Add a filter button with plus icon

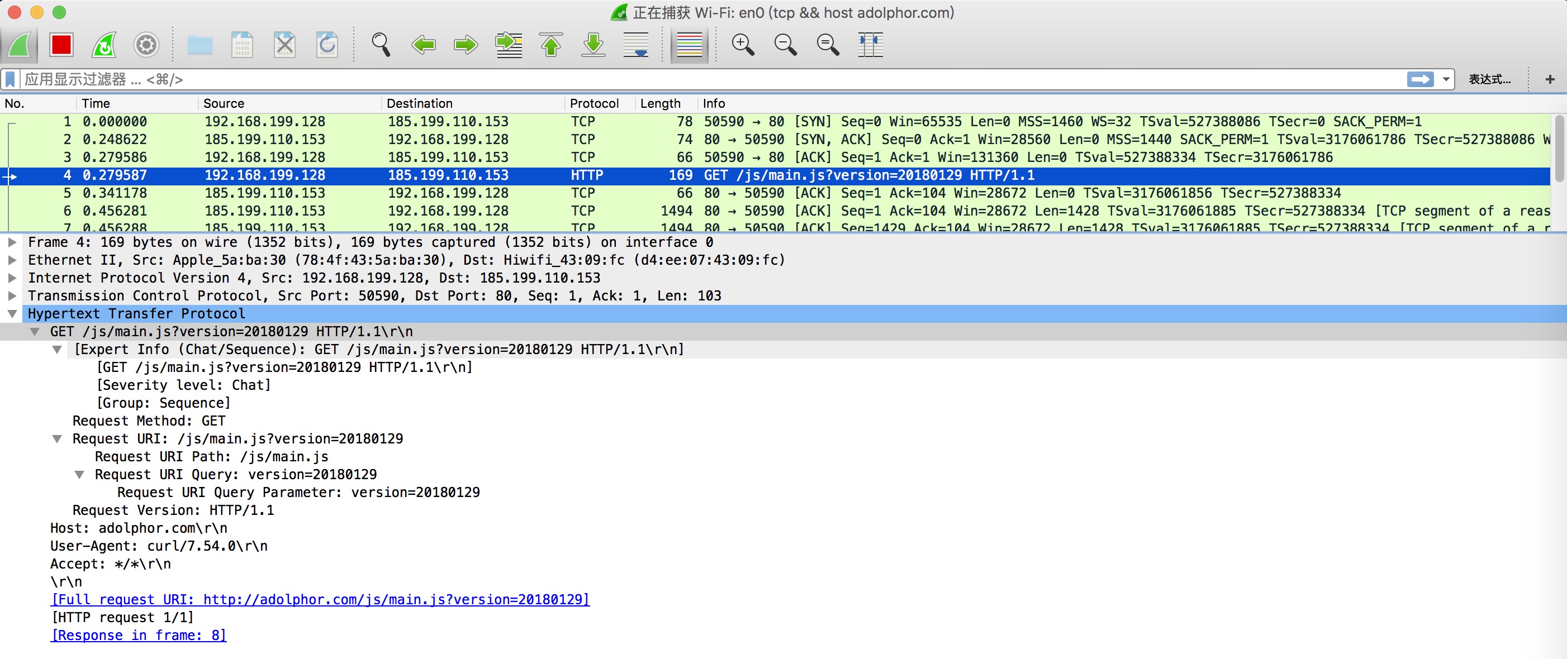(1550, 80)
